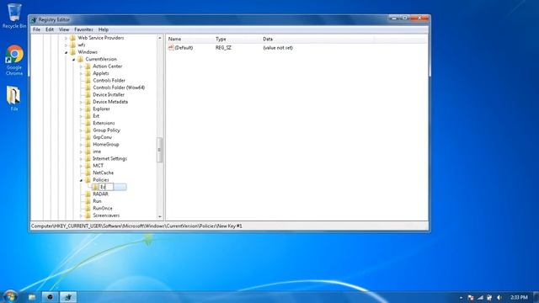539x303 pixels.
Task: Select the Run key
Action: [97, 201]
